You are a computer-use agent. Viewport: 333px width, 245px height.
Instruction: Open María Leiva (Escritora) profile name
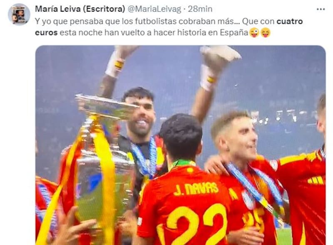click(x=80, y=9)
